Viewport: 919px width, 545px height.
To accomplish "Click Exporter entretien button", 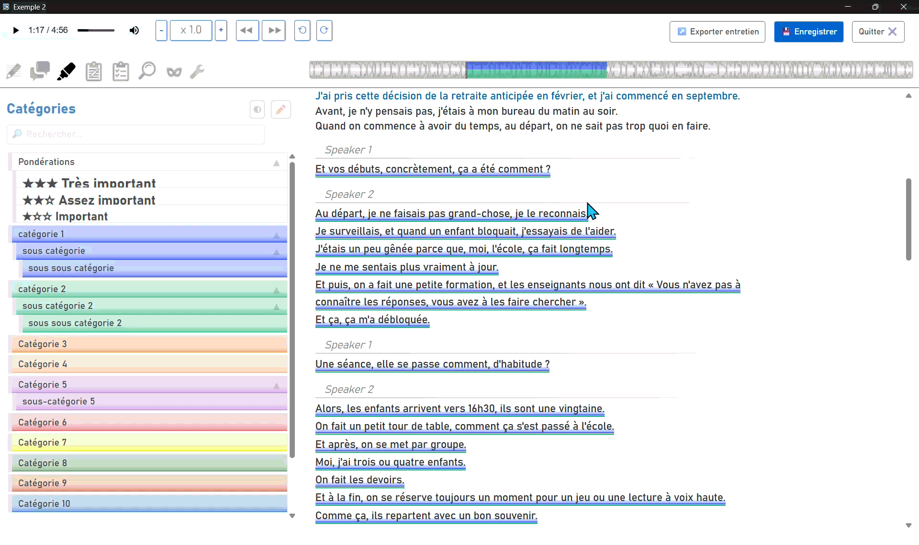I will pos(717,32).
